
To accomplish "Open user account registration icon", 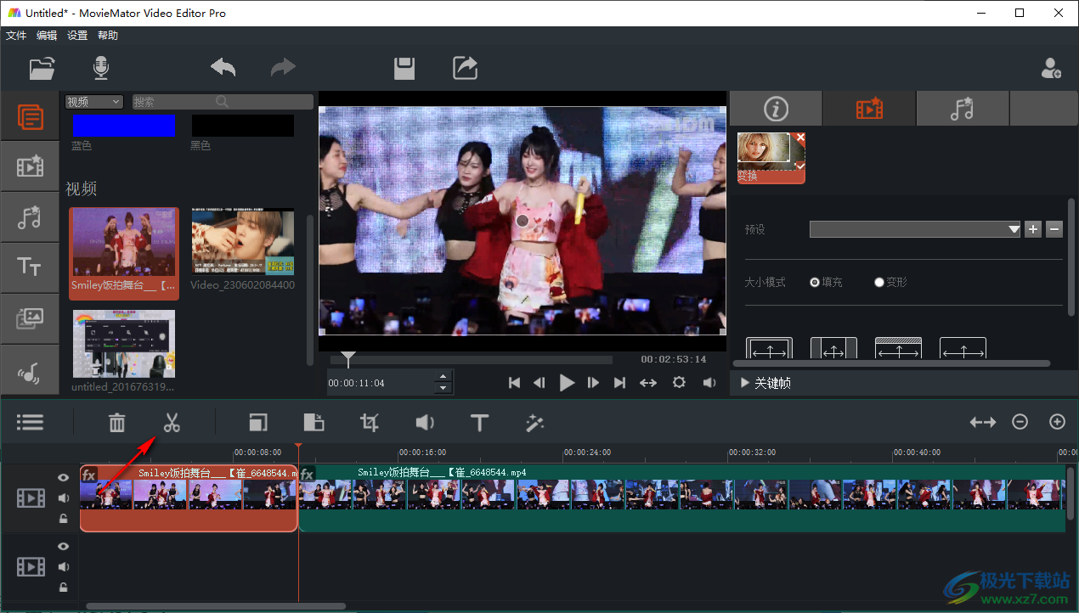I will (x=1051, y=69).
